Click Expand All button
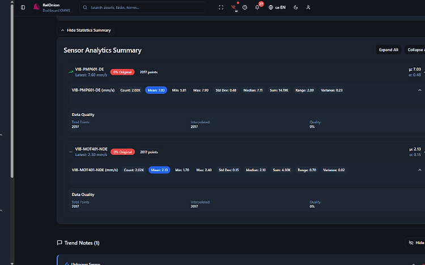The width and height of the screenshot is (425, 265). coord(388,50)
